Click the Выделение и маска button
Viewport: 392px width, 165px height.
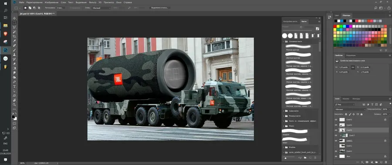point(160,8)
